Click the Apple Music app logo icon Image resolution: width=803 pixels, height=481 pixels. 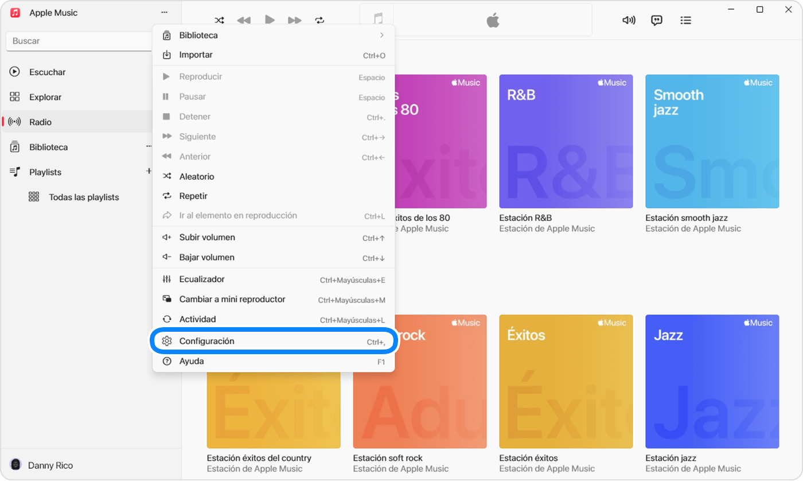[x=15, y=13]
